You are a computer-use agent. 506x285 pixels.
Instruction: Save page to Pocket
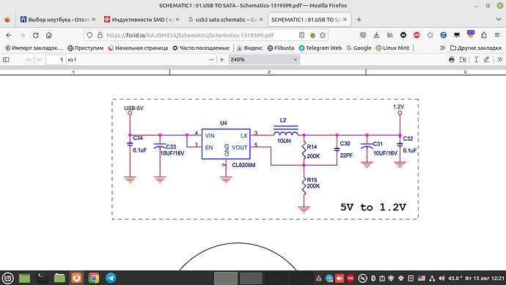pos(363,35)
